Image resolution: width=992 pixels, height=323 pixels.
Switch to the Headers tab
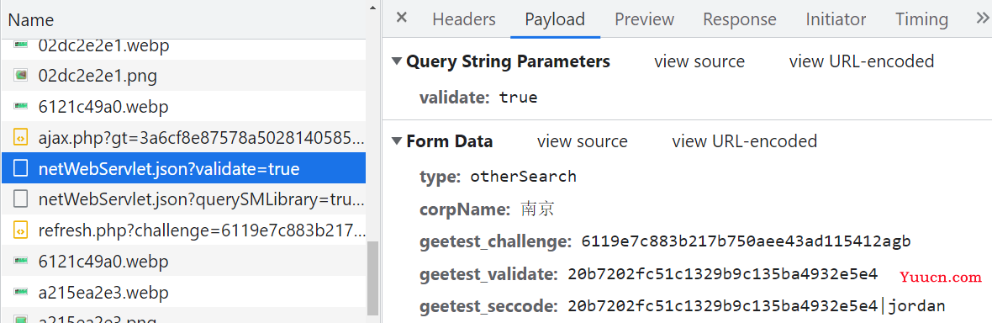[464, 19]
